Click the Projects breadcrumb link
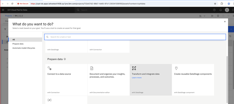This screenshot has width=234, height=104. pyautogui.click(x=9, y=16)
